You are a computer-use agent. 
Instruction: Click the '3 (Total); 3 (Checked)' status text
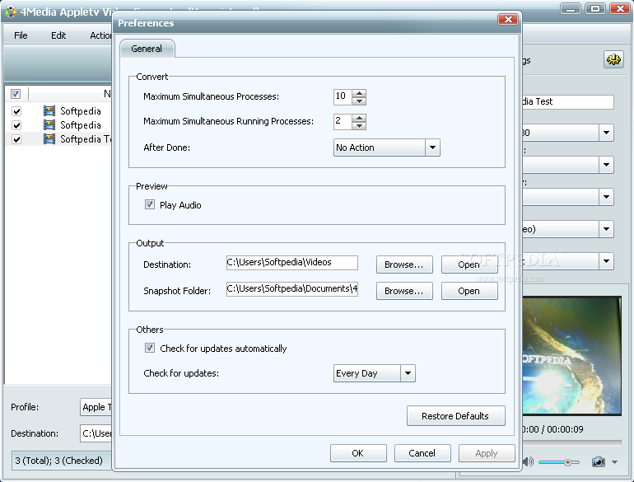(x=59, y=461)
